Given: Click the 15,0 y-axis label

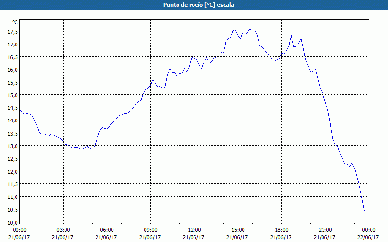Looking at the screenshot, I should [x=13, y=95].
